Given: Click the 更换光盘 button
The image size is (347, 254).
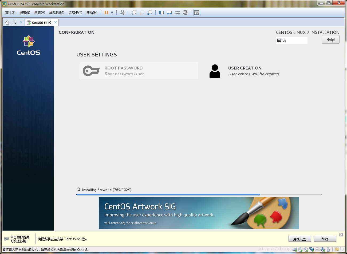Looking at the screenshot, I should [x=300, y=239].
